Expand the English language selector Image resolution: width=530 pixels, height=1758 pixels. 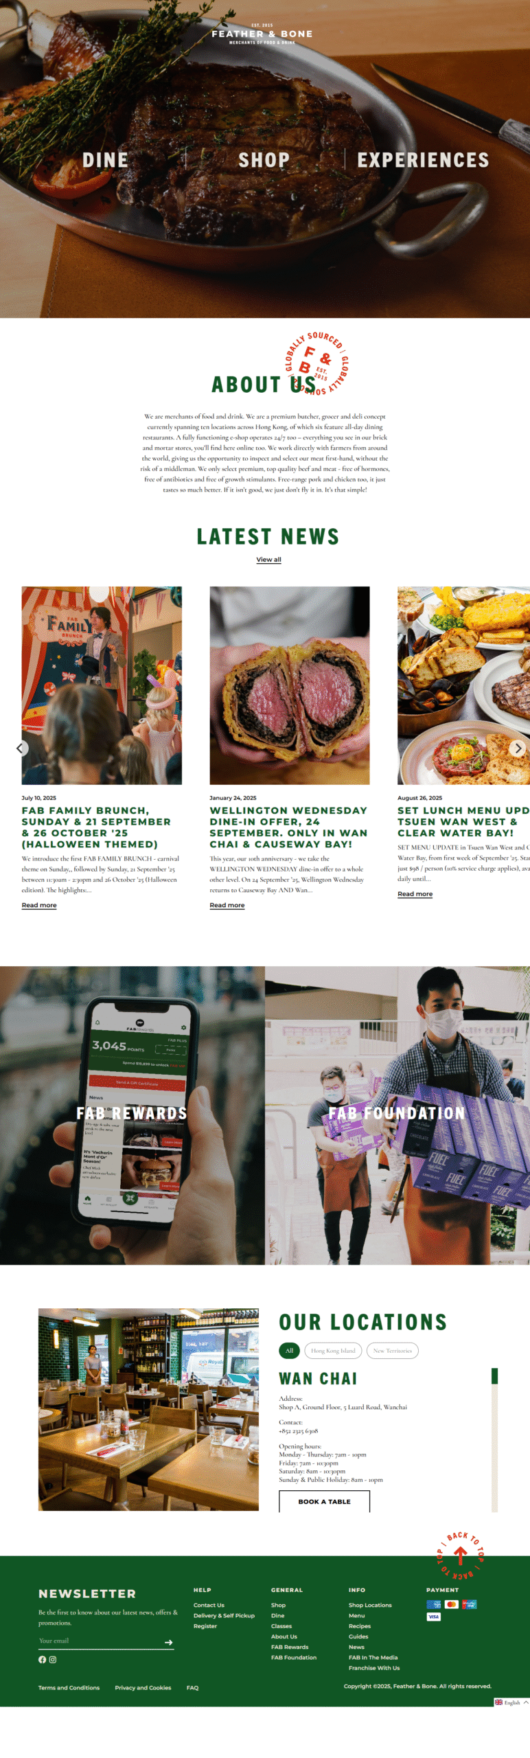click(x=511, y=1702)
